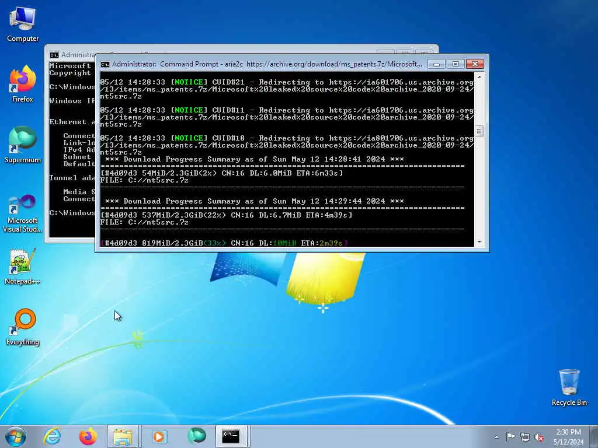
Task: Select the Command Prompt taskbar button
Action: [x=231, y=436]
